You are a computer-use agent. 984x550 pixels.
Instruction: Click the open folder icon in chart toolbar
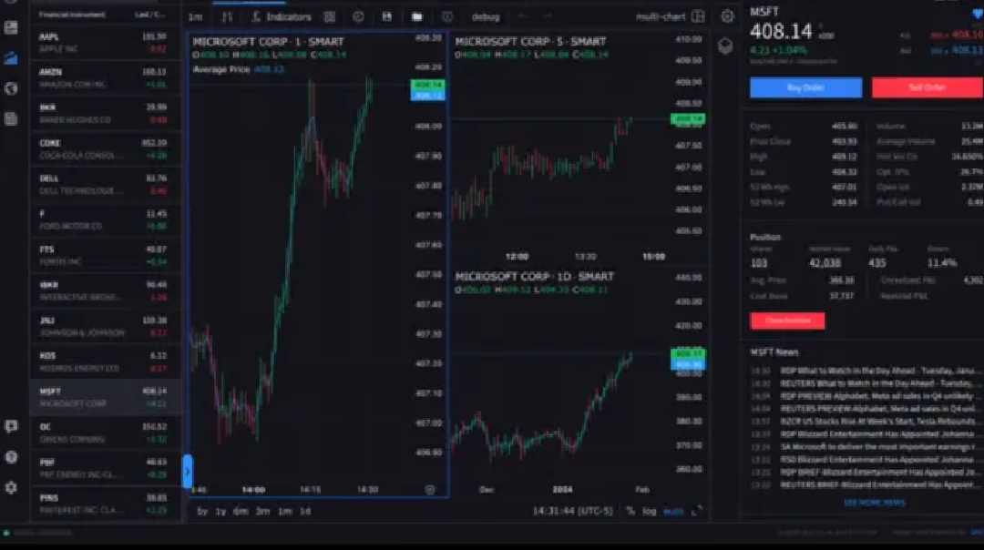(x=417, y=17)
